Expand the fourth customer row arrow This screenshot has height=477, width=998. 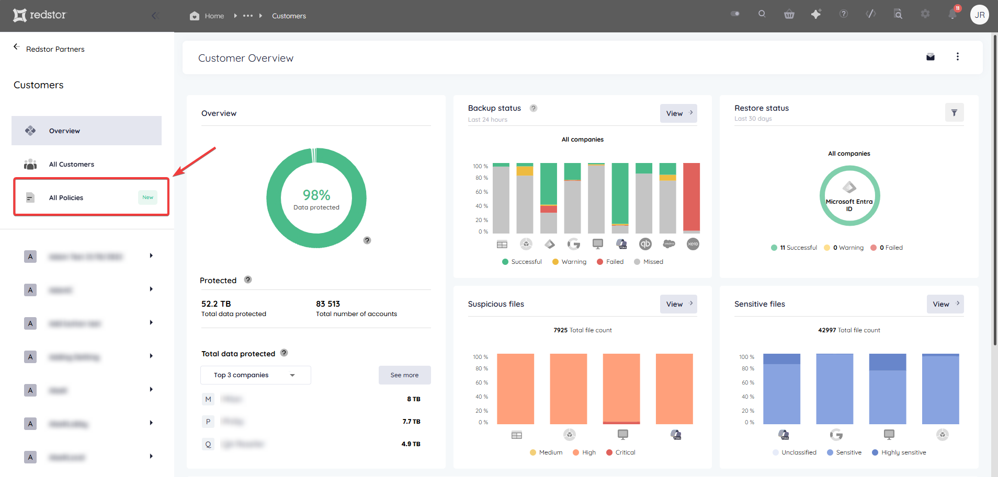[151, 356]
